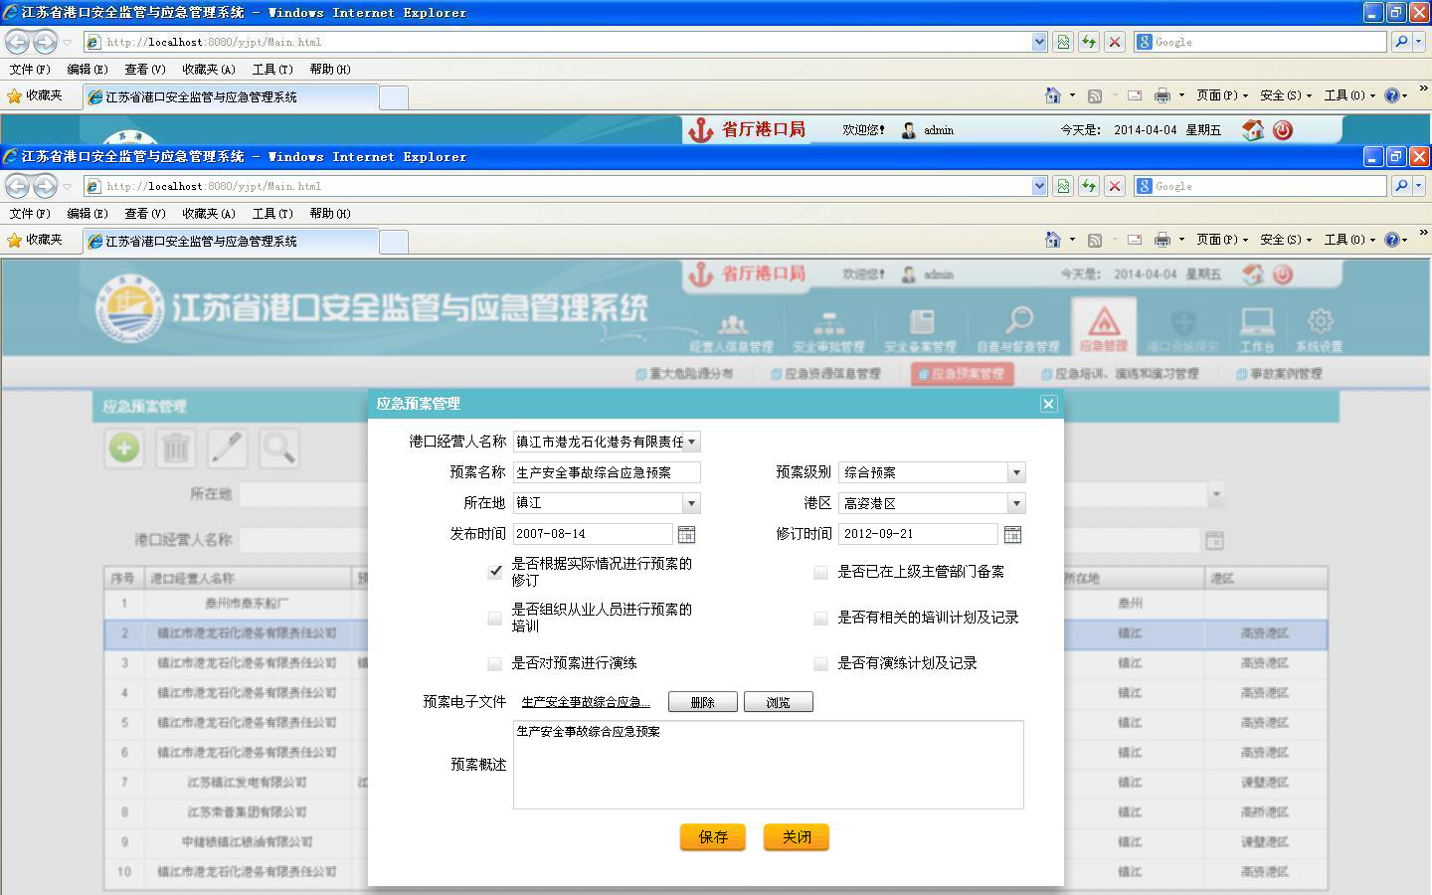Check 是否已在上级主管部门备案

[820, 572]
